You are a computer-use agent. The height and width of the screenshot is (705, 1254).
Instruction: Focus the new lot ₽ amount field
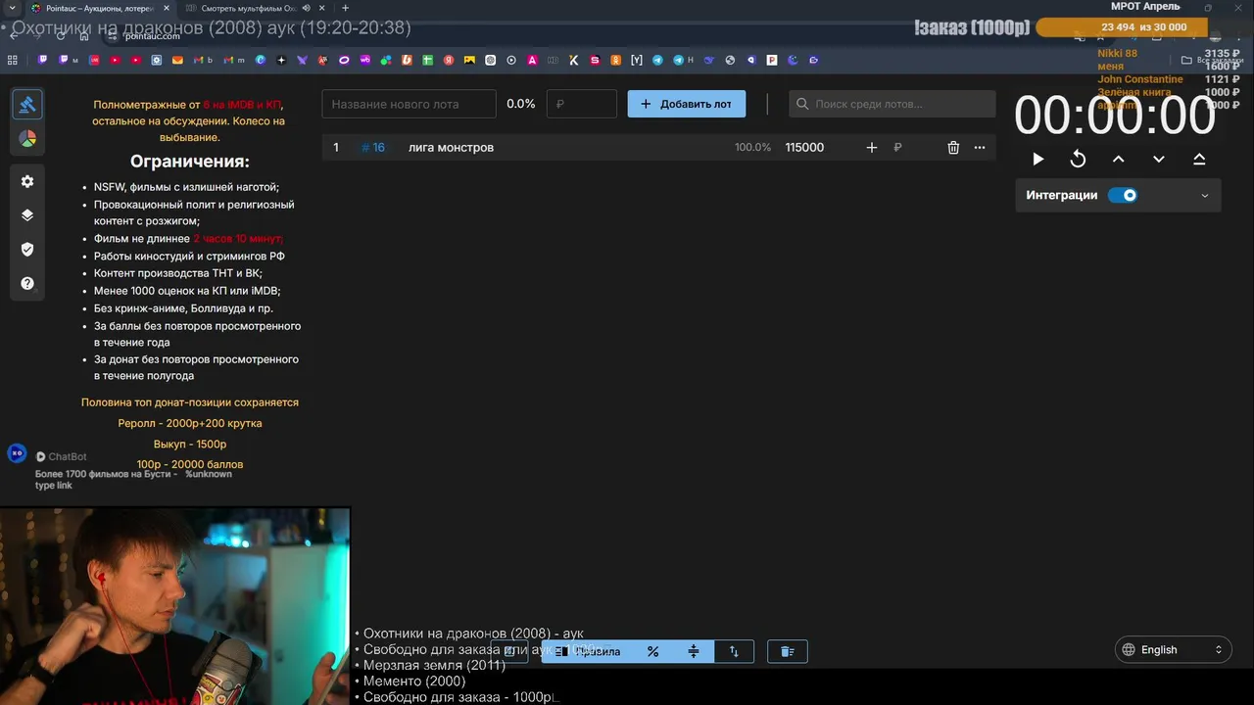[581, 104]
